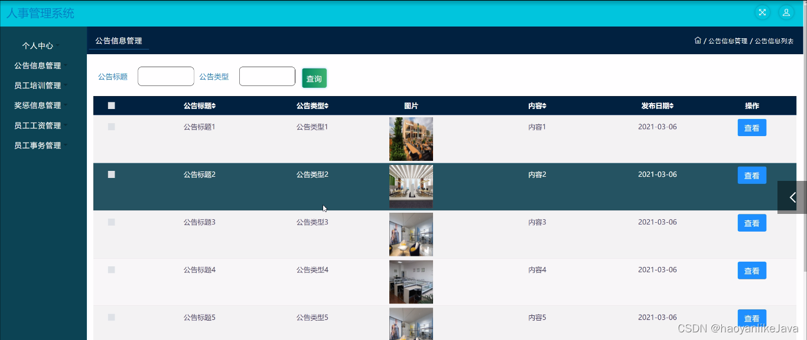
Task: Sort by 公告类型 column arrows
Action: tap(326, 106)
